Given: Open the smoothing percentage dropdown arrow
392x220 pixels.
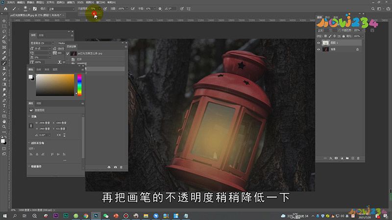Looking at the screenshot, I should pos(154,9).
